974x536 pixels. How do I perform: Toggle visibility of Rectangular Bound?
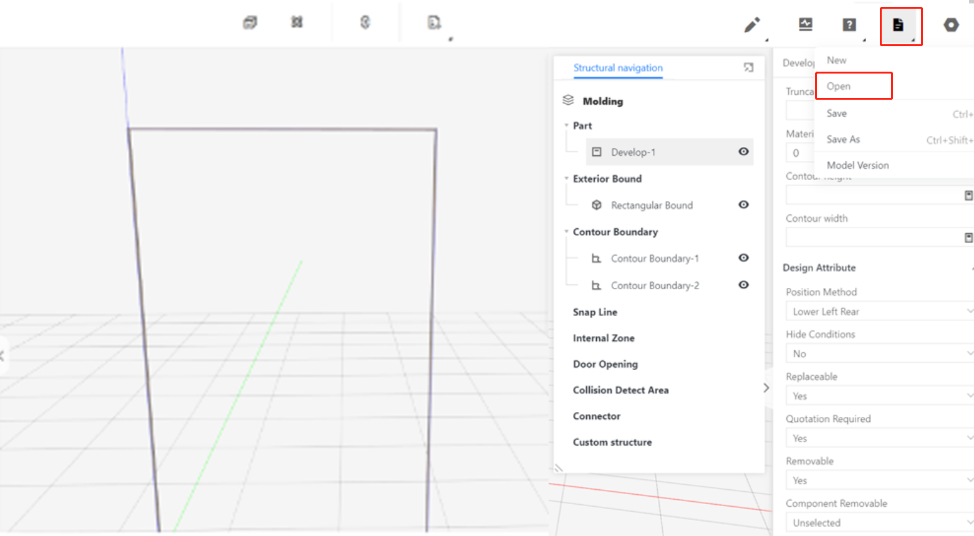pos(743,204)
